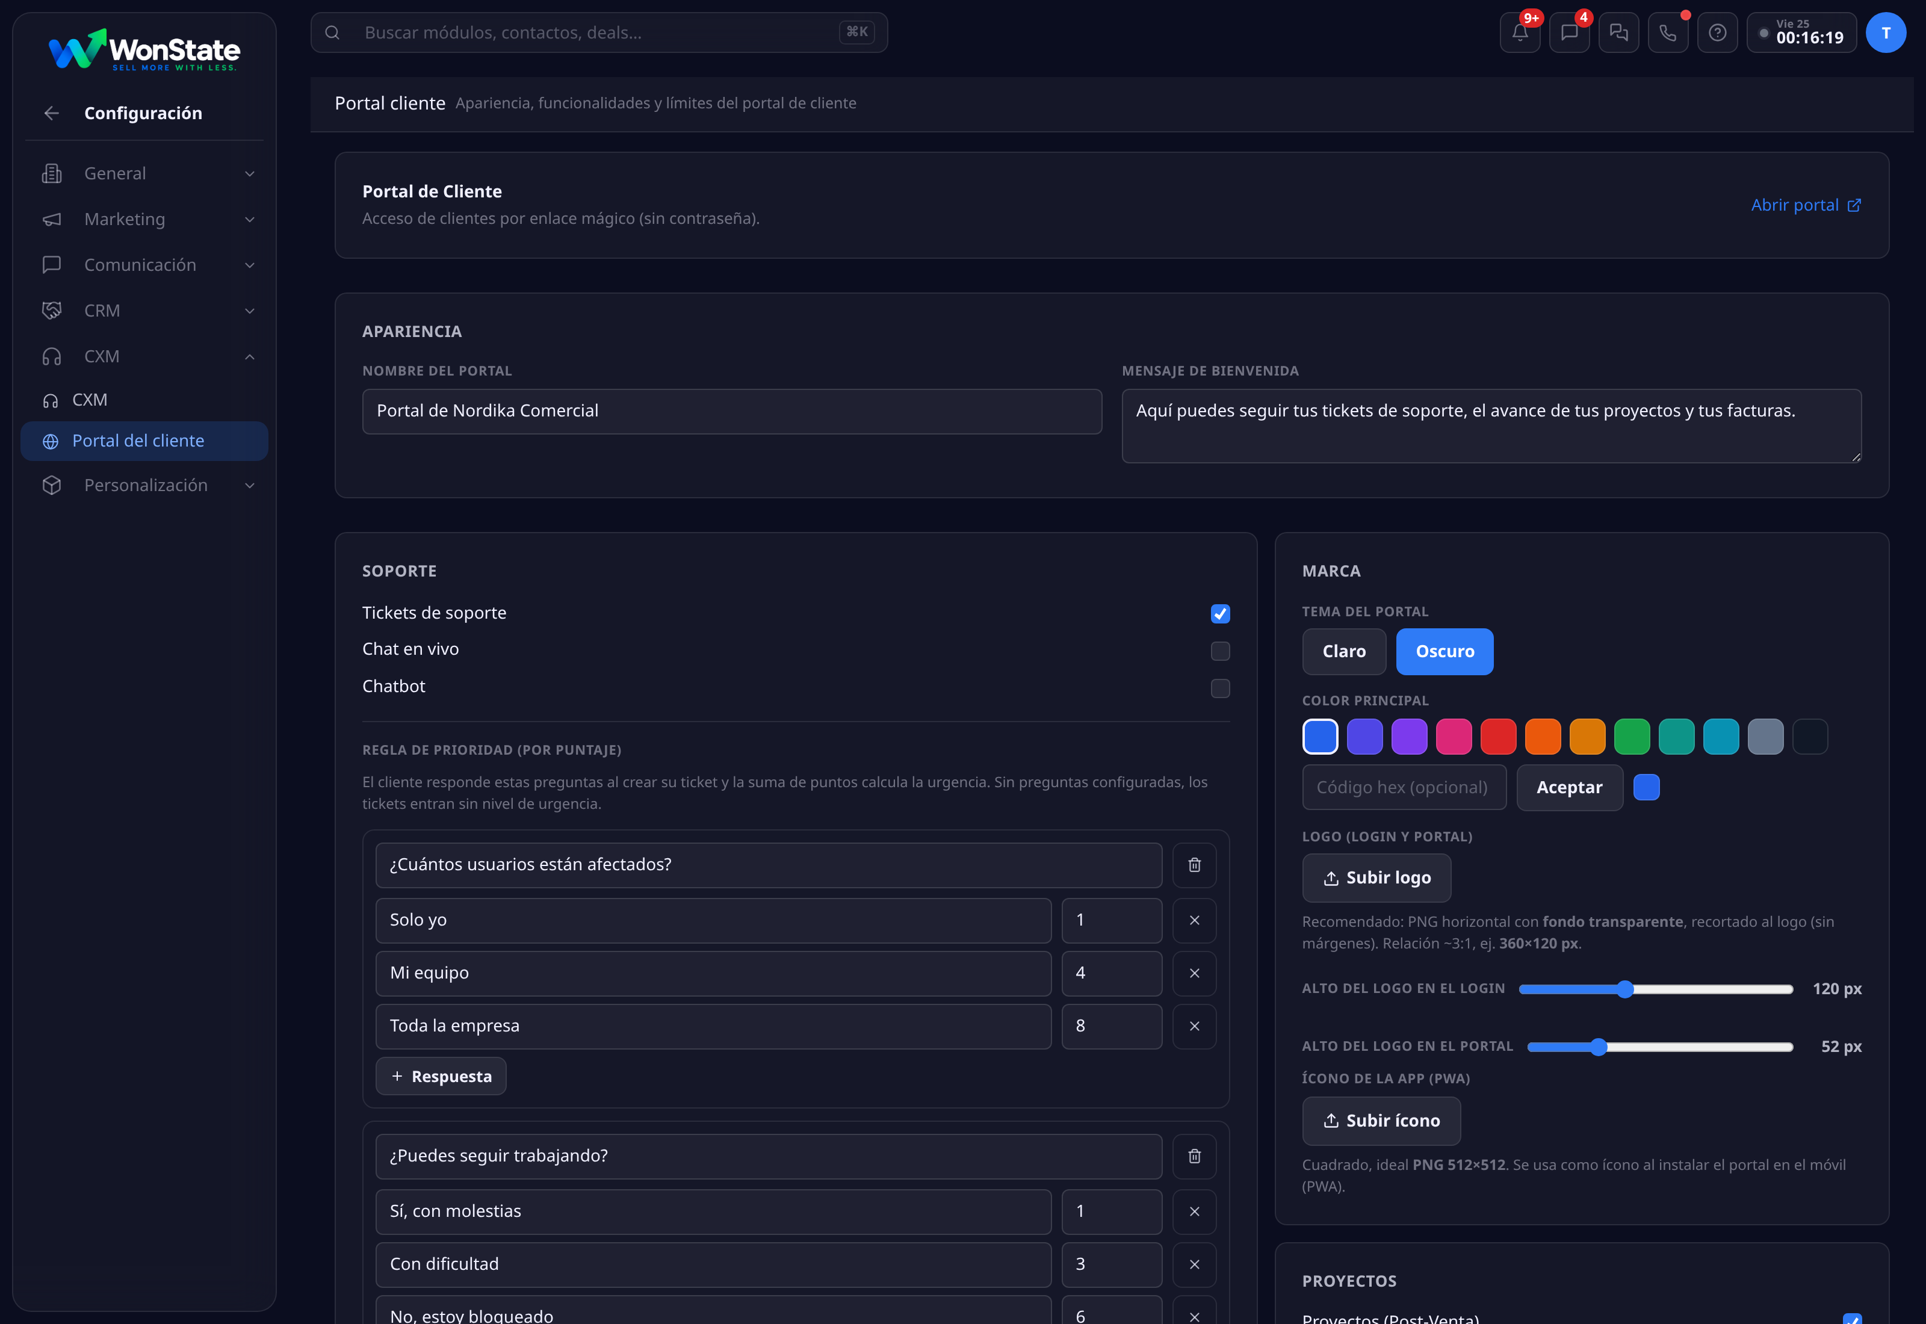Select the pink main color swatch
This screenshot has width=1926, height=1324.
click(1453, 737)
